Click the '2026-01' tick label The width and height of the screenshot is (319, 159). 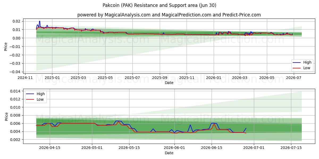pos(213,78)
